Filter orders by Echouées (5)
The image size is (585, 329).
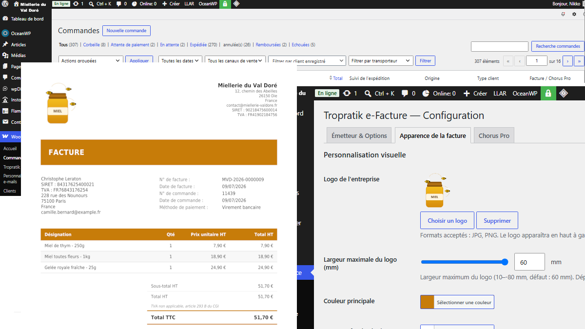tap(303, 45)
